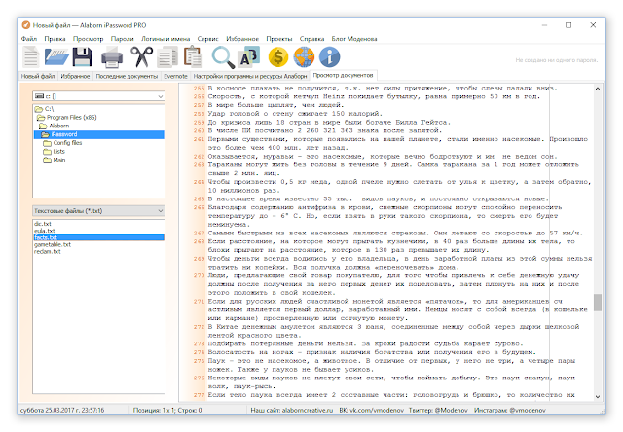Maximize the Alaborn iPassword PRO window
This screenshot has width=623, height=432.
click(568, 25)
